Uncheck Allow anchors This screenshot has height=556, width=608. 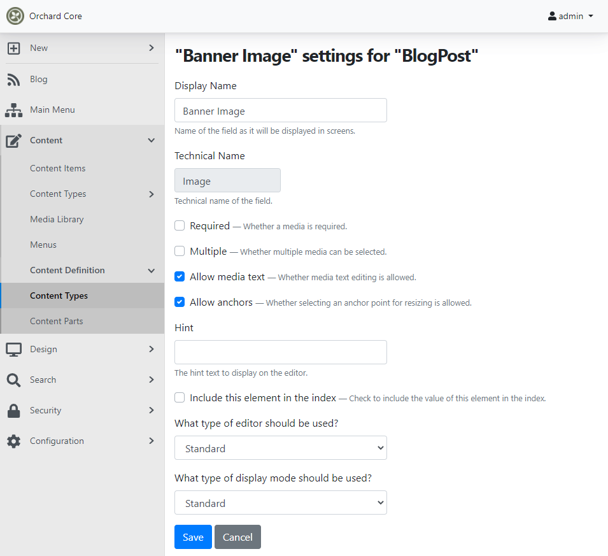pos(180,302)
